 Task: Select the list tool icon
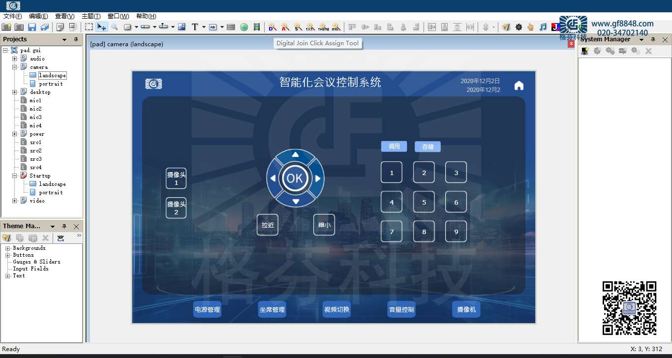231,27
